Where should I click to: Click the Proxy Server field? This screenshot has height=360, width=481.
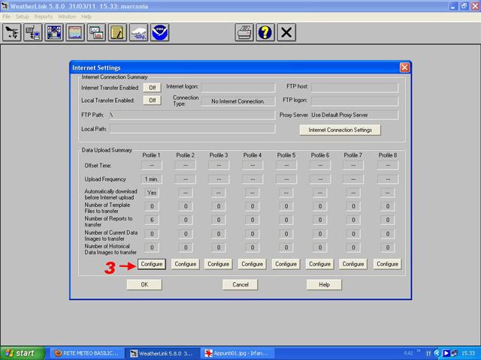[x=355, y=115]
